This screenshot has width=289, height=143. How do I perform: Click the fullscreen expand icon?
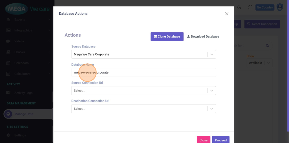tap(250, 7)
